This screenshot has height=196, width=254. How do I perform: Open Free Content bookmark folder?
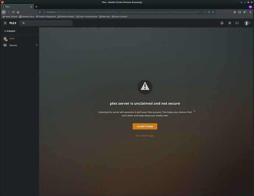[119, 17]
